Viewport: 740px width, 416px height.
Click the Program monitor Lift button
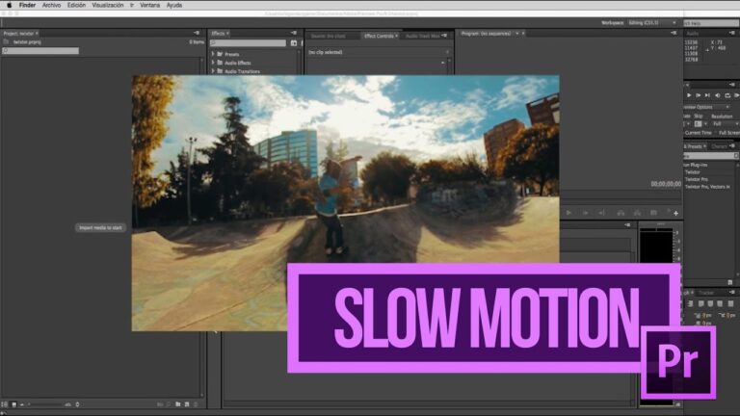pyautogui.click(x=621, y=213)
